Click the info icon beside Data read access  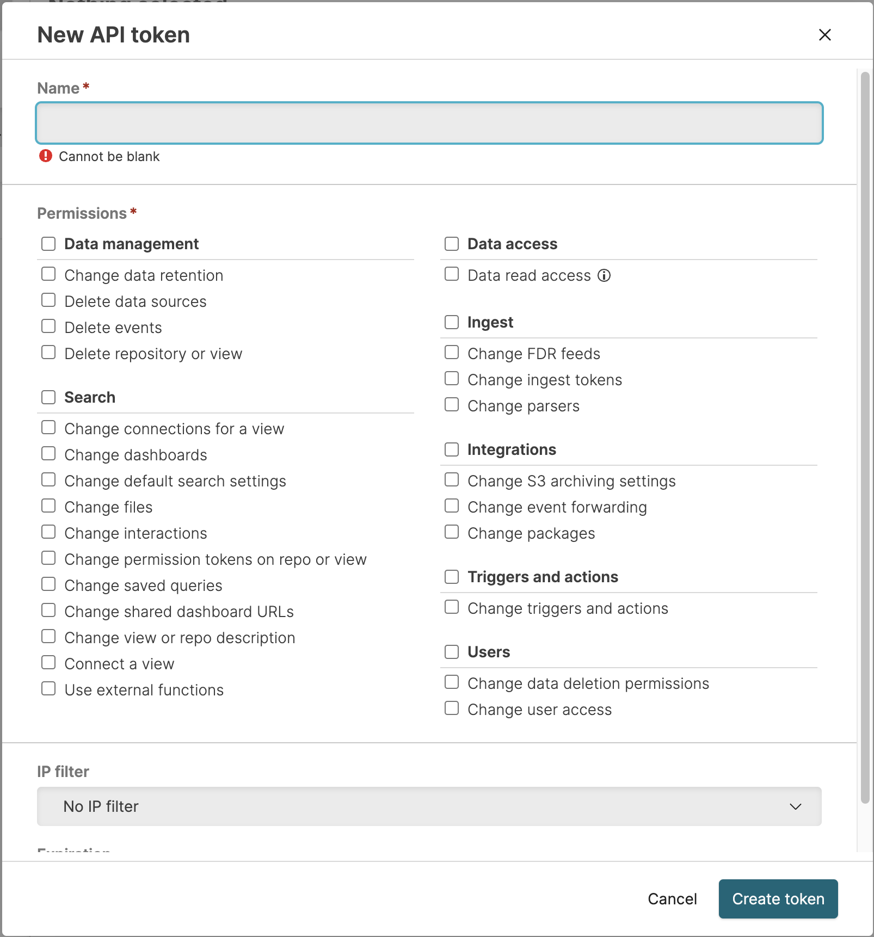click(604, 275)
